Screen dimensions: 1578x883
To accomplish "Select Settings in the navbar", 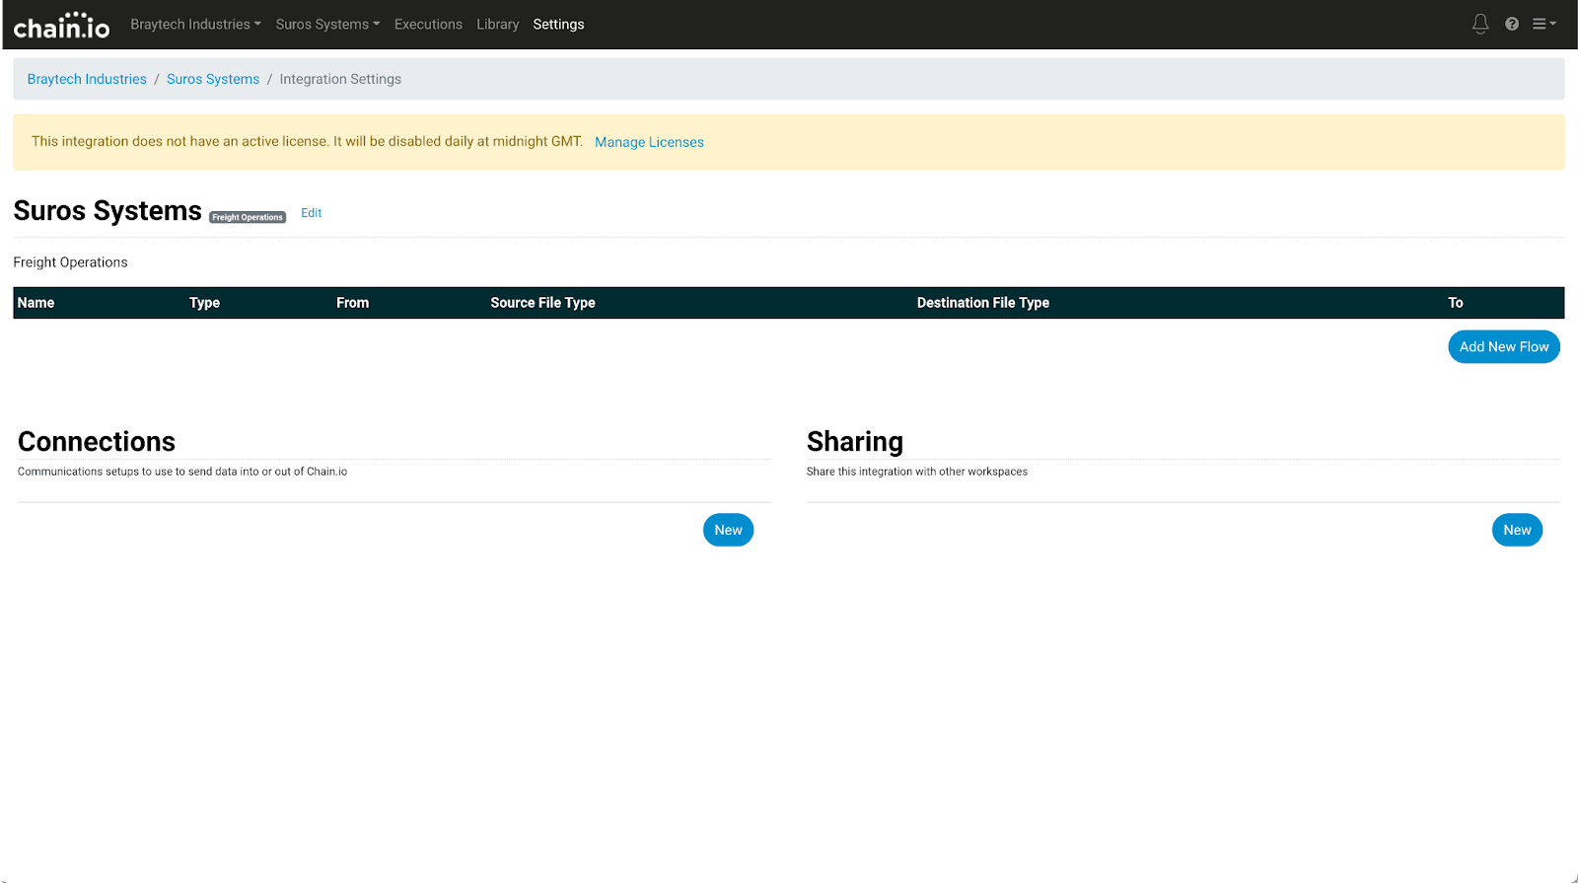I will pyautogui.click(x=558, y=24).
